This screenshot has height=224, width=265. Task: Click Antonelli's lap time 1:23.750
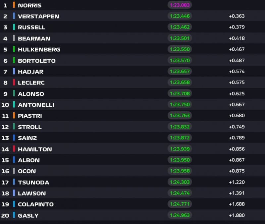tap(180, 105)
